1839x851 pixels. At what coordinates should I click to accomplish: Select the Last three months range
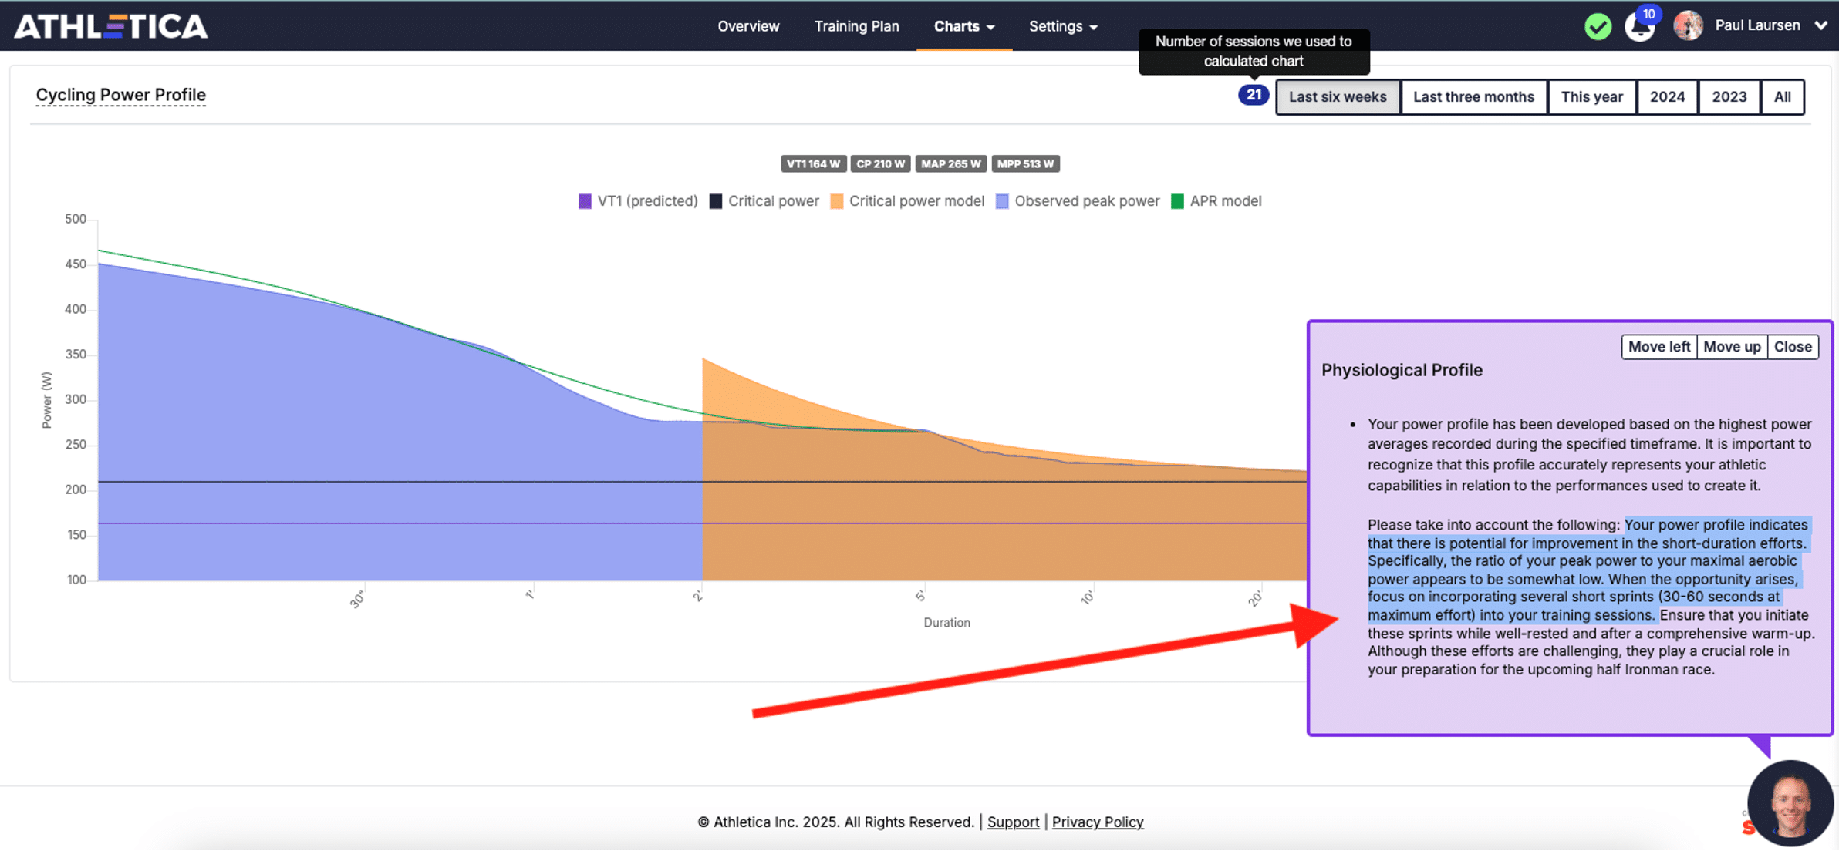pos(1473,97)
